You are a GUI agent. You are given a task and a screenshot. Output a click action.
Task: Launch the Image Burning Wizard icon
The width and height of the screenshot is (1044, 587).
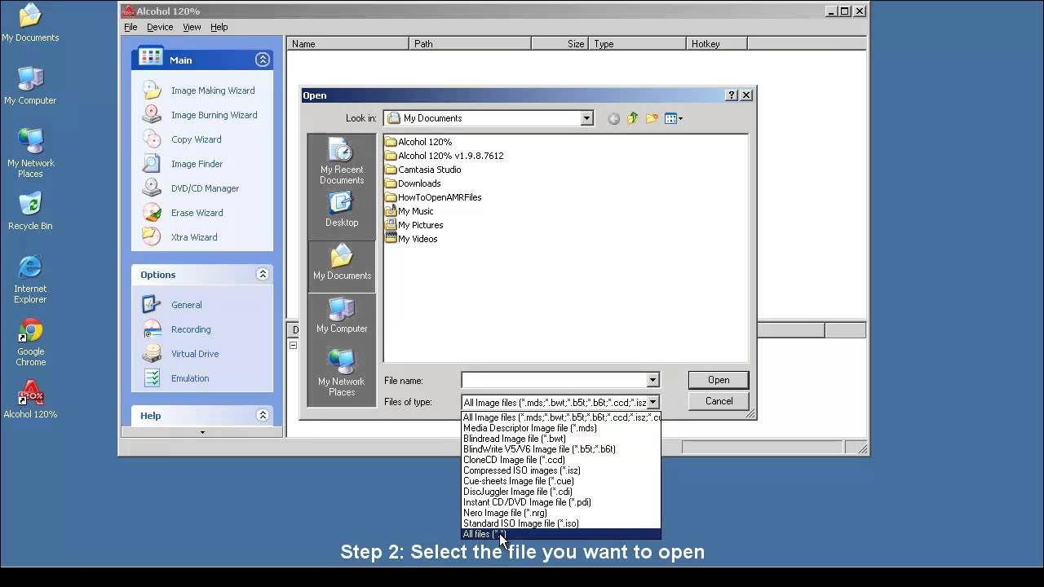pos(152,115)
